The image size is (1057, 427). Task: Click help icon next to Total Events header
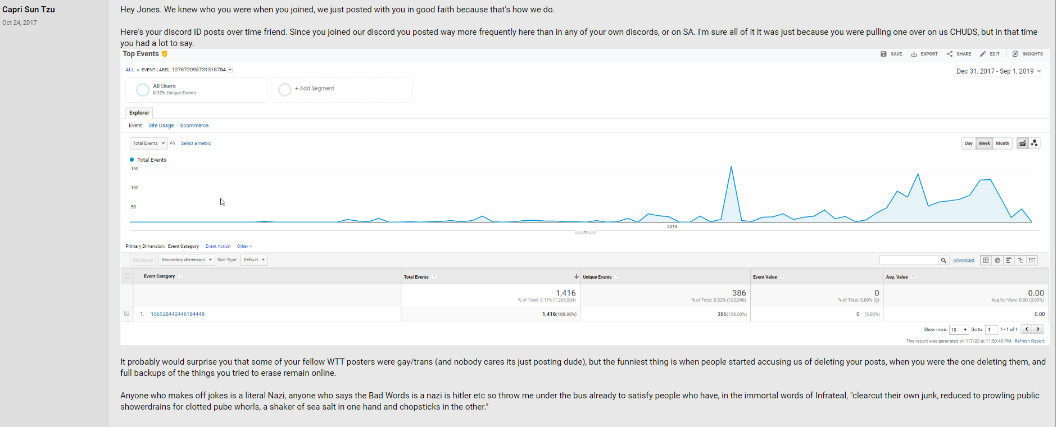(x=434, y=277)
